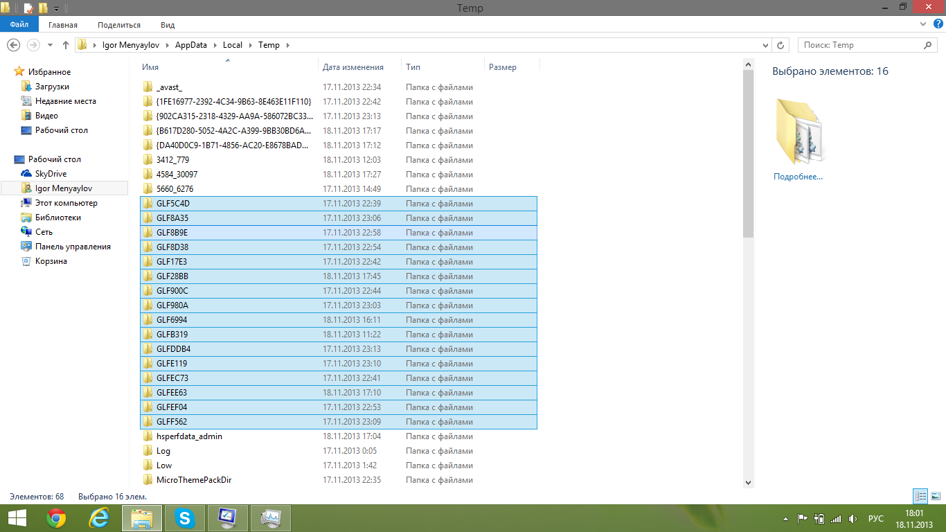Viewport: 946px width, 532px height.
Task: Click the Windows Start button
Action: point(17,517)
